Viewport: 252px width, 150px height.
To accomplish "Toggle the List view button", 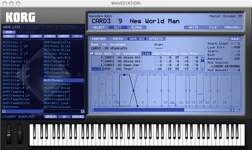I will tap(146, 53).
